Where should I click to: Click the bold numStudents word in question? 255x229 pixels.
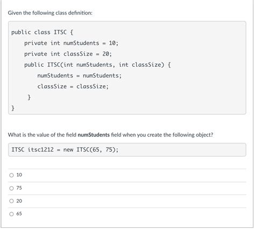(94, 135)
